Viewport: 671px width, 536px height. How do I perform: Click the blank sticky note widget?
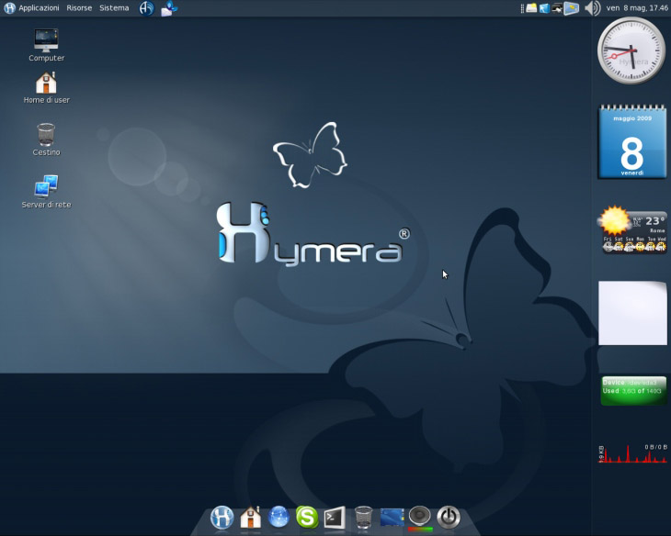(632, 313)
